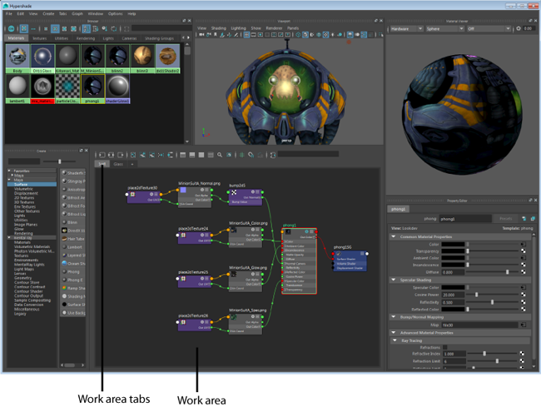Collapse Specular Shading section
Screen dimensions: 541x407
[394, 280]
